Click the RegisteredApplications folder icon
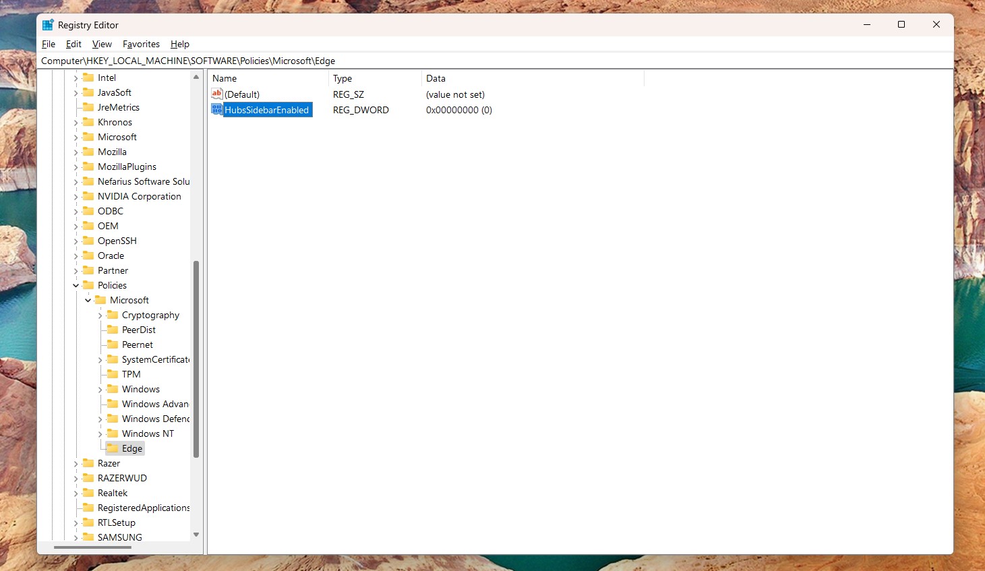Screen dimensions: 985x571 coord(88,508)
